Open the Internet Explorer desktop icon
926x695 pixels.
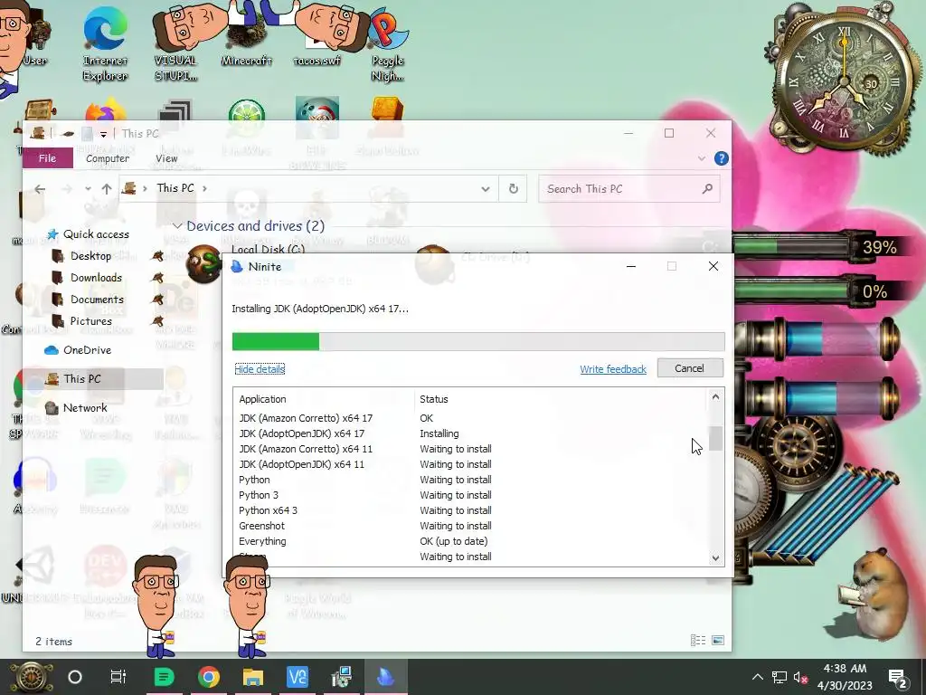point(105,44)
